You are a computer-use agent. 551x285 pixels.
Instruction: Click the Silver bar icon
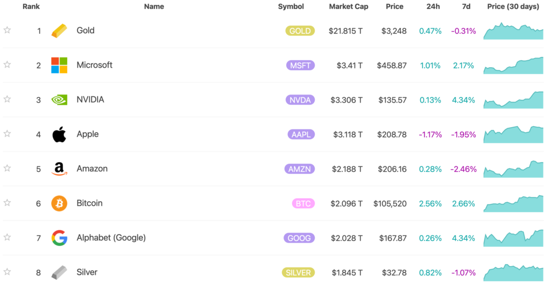pos(59,272)
